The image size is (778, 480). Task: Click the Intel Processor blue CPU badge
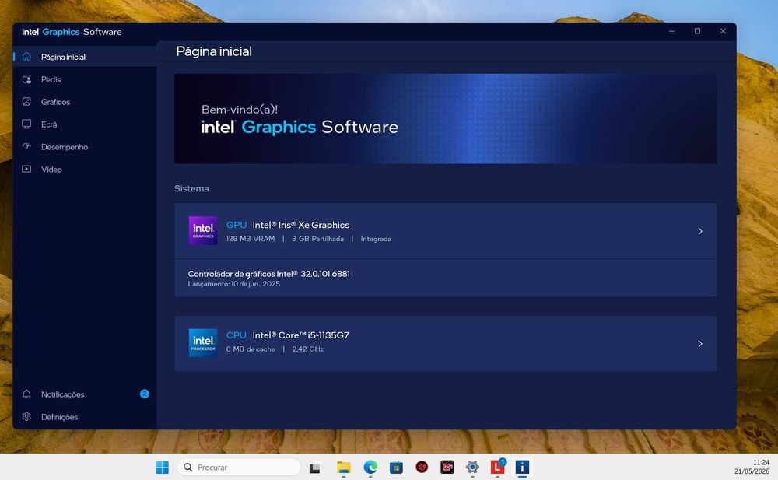click(203, 343)
